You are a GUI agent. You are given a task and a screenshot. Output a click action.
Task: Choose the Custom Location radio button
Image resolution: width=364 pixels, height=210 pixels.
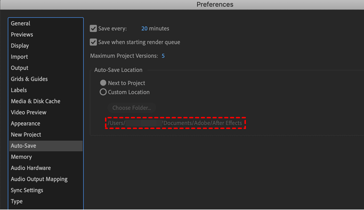pos(103,92)
